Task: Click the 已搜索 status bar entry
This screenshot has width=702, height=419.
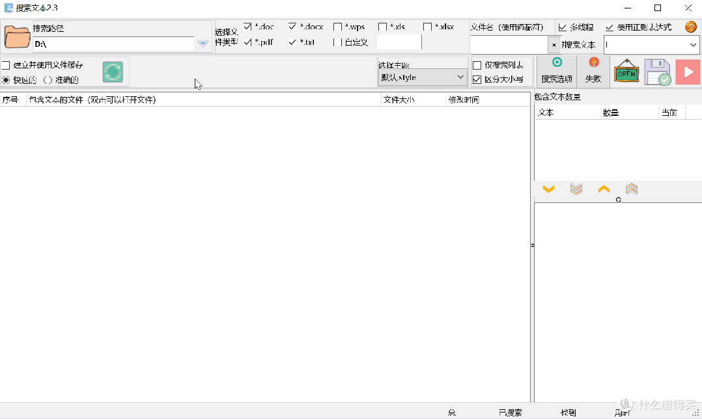Action: pyautogui.click(x=510, y=412)
